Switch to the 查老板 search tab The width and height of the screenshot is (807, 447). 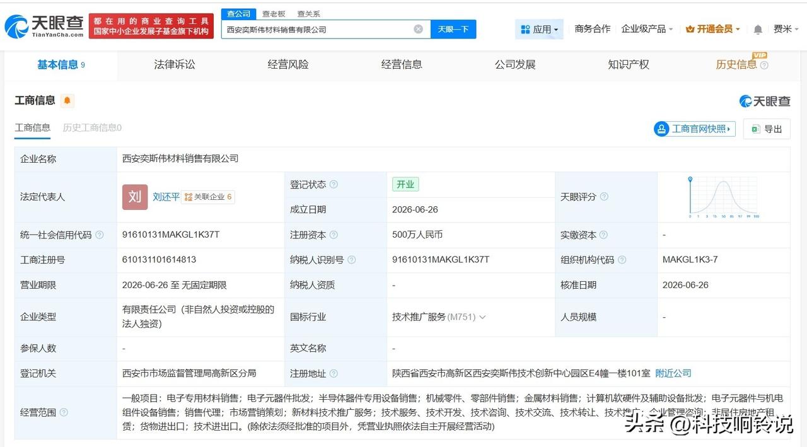(x=274, y=14)
